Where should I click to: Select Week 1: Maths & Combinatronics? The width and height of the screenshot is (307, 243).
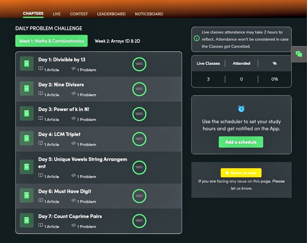(52, 41)
